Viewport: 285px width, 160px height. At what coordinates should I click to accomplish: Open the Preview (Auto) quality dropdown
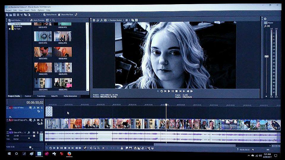tap(116, 20)
